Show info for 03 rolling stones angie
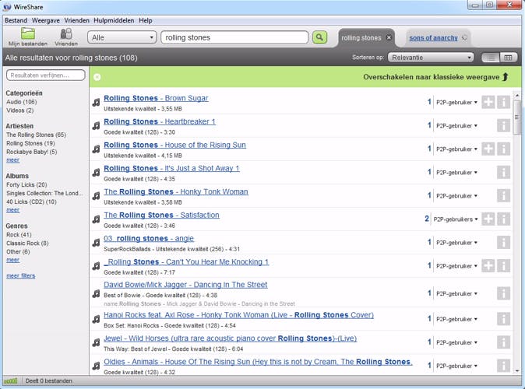This screenshot has width=525, height=389. point(503,243)
